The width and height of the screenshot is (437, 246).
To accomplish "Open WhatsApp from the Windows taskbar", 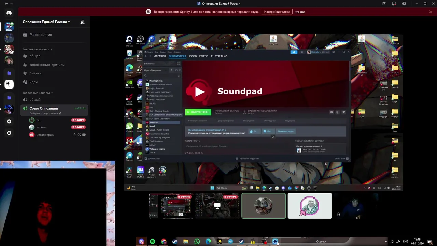I will click(197, 242).
